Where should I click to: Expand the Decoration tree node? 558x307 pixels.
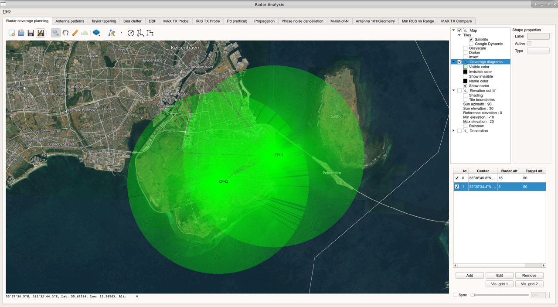pyautogui.click(x=453, y=130)
